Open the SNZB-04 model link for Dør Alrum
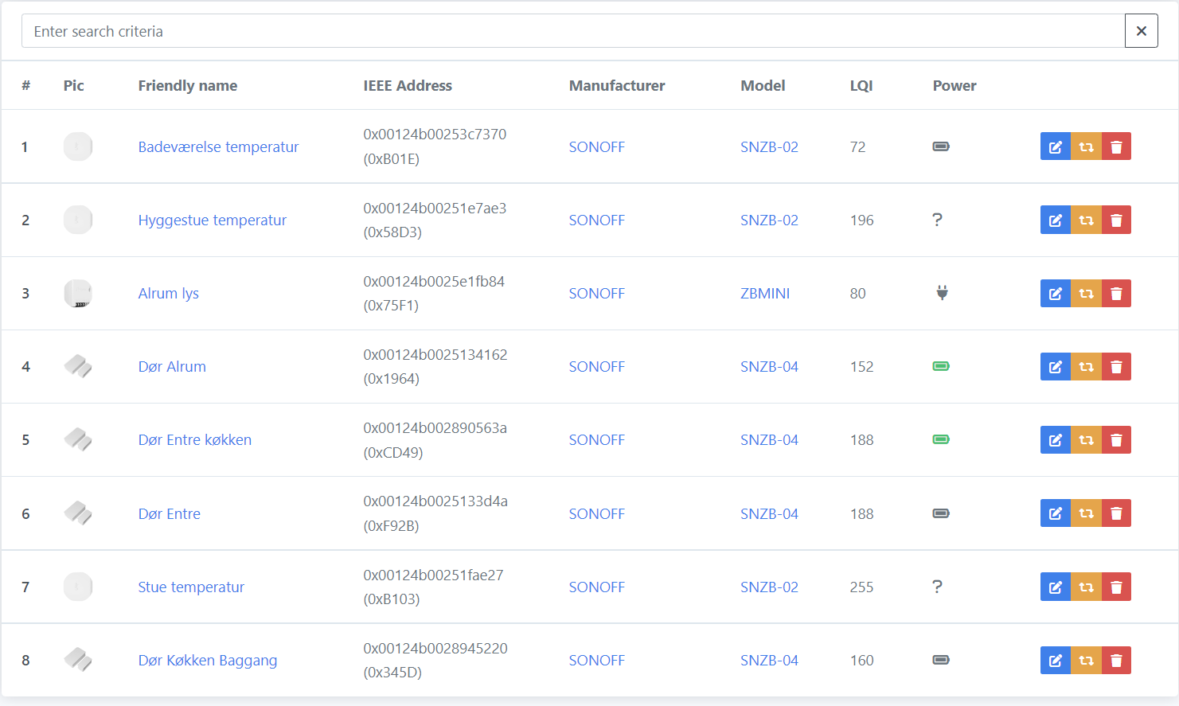1179x706 pixels. click(x=769, y=366)
